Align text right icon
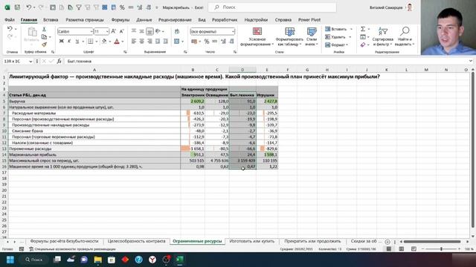The image size is (476, 267). tap(149, 42)
